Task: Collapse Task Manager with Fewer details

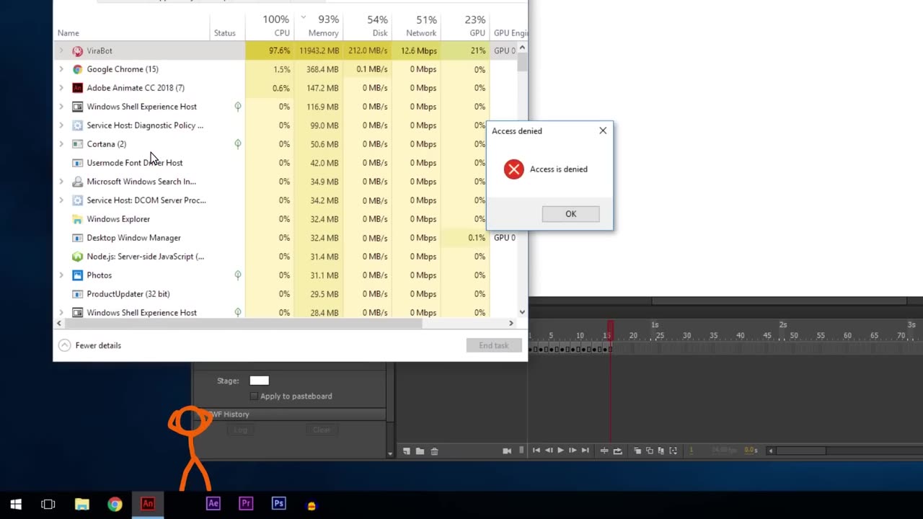Action: tap(90, 345)
